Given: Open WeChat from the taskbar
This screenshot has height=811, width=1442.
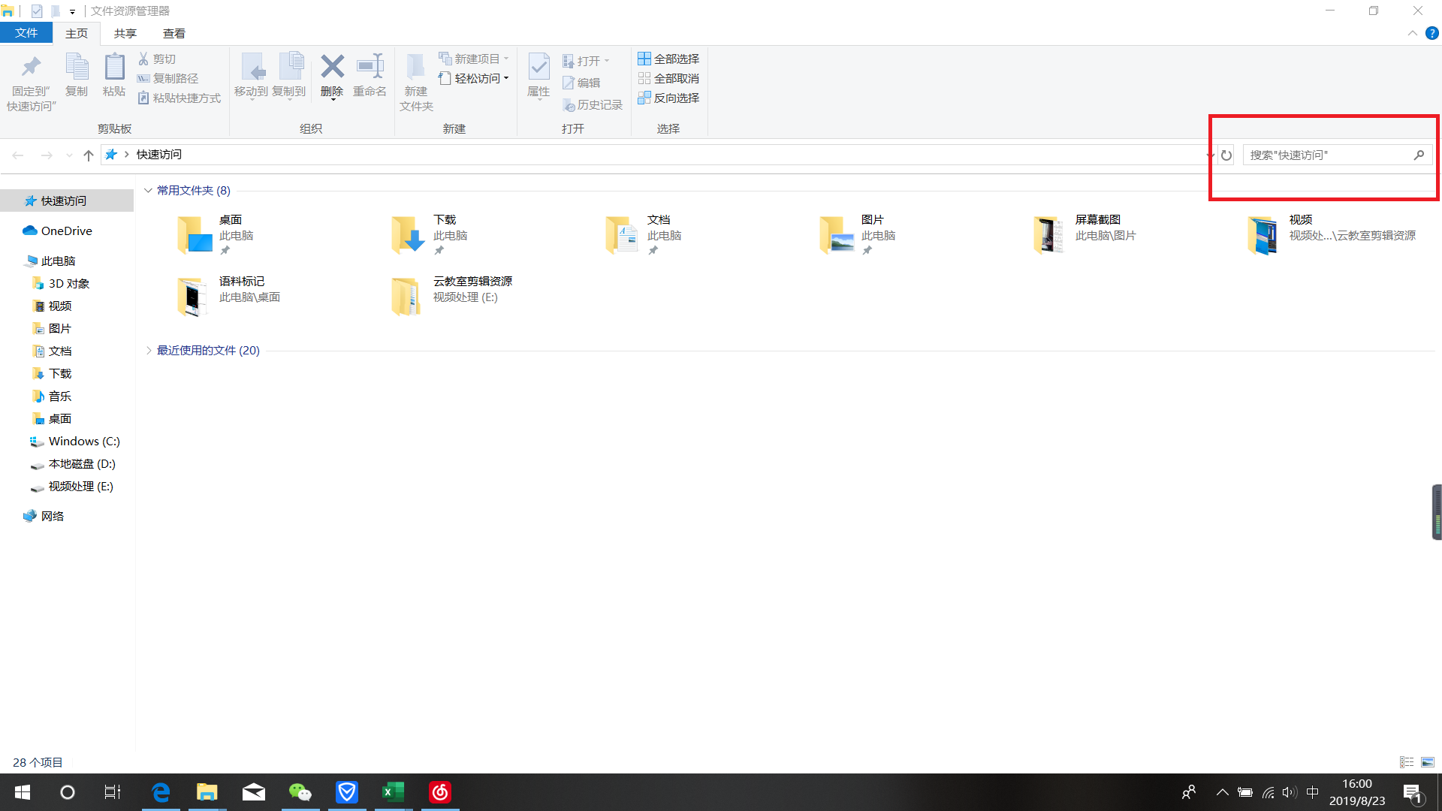Looking at the screenshot, I should [x=300, y=791].
